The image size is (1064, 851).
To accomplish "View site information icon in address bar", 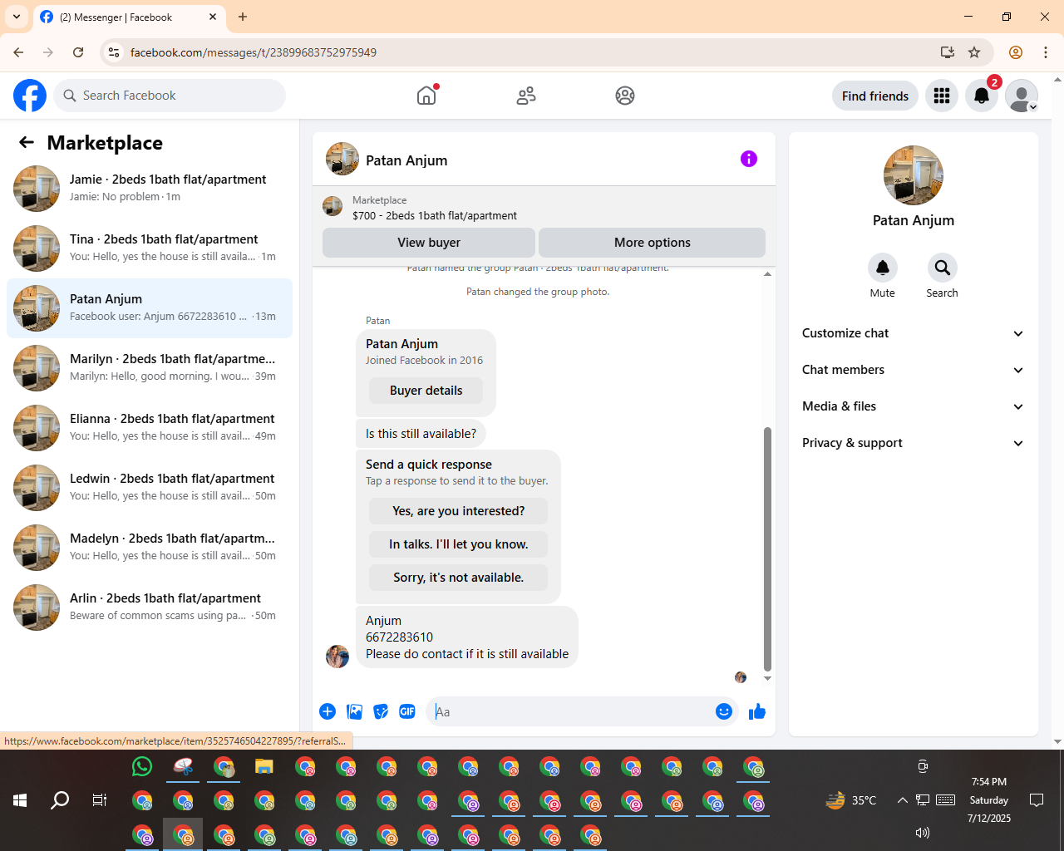I will pyautogui.click(x=115, y=52).
